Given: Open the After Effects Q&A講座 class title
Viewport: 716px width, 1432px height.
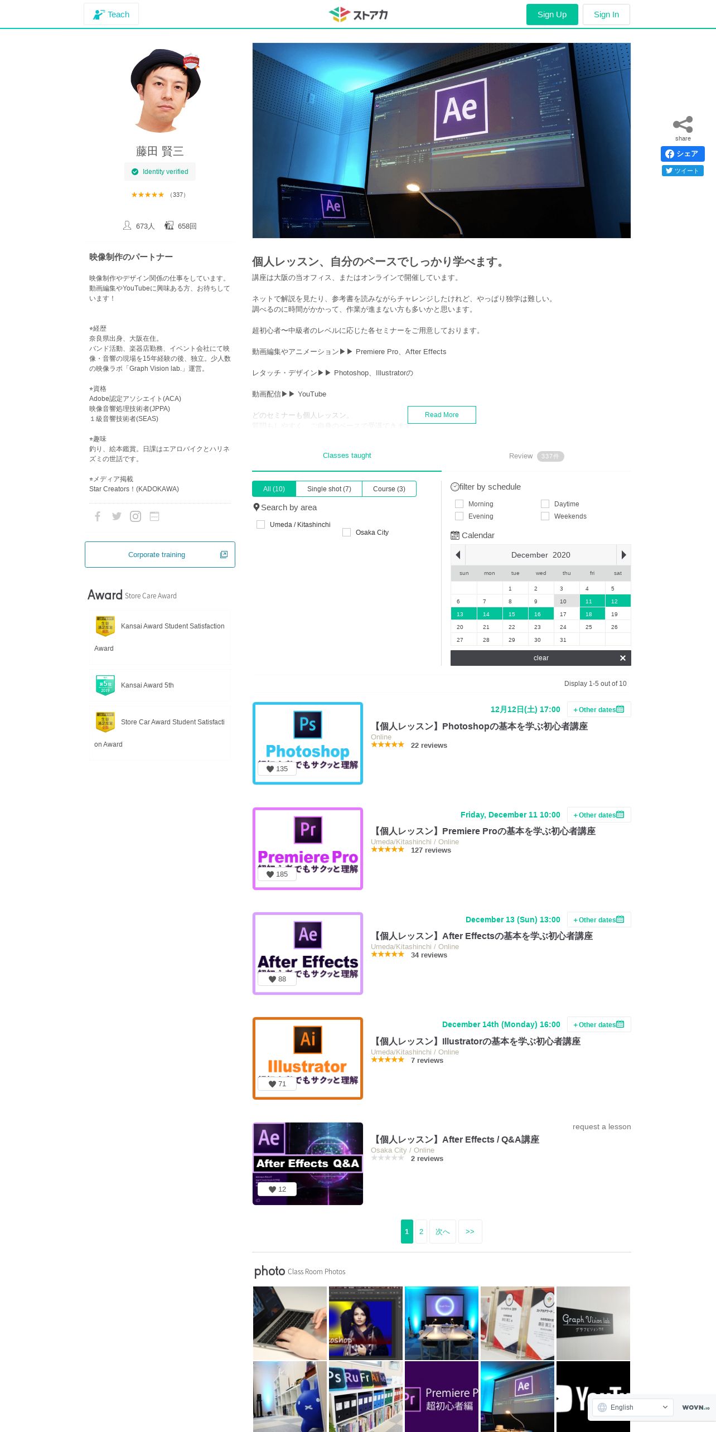Looking at the screenshot, I should (456, 1140).
